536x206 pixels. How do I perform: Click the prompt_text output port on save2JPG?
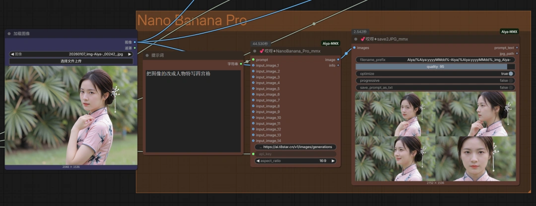pyautogui.click(x=517, y=48)
